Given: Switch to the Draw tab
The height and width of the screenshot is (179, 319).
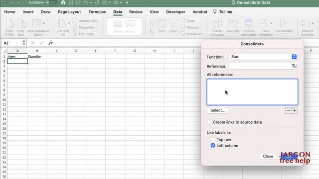Looking at the screenshot, I should [x=45, y=12].
